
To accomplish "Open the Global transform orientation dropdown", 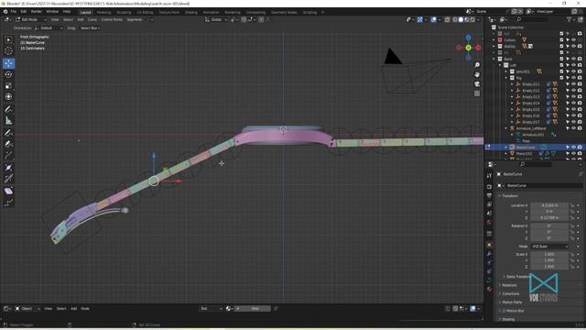I will [216, 19].
